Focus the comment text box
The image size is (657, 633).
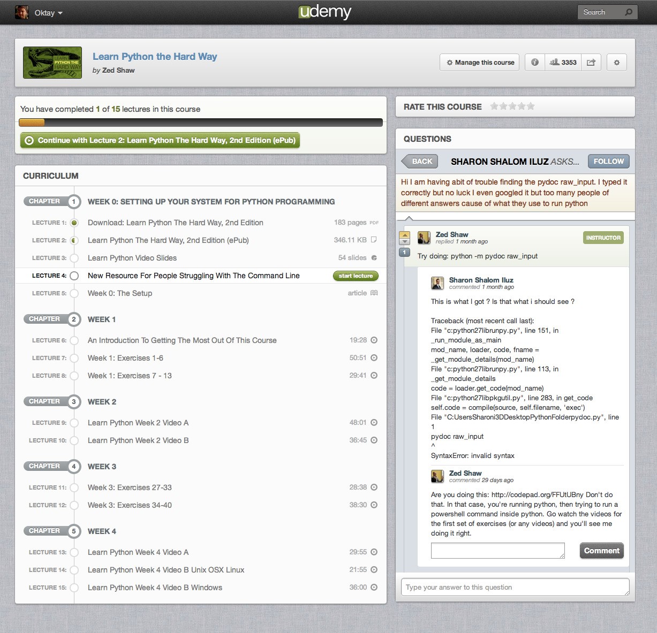498,551
